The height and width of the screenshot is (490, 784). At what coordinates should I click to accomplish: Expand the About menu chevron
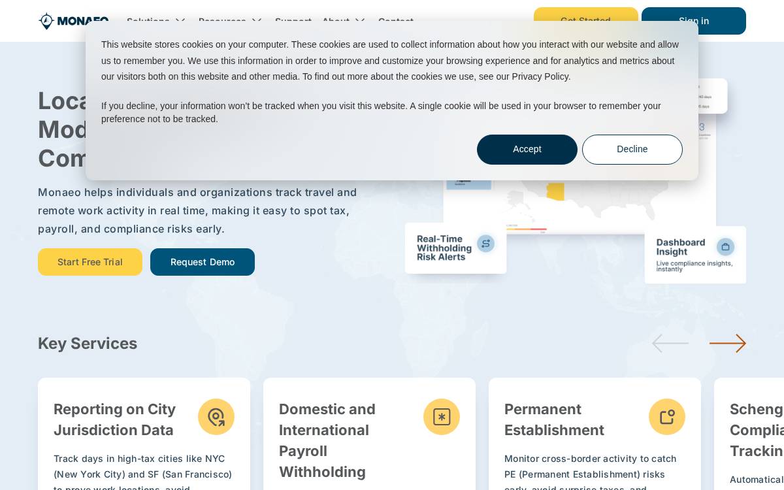coord(360,20)
